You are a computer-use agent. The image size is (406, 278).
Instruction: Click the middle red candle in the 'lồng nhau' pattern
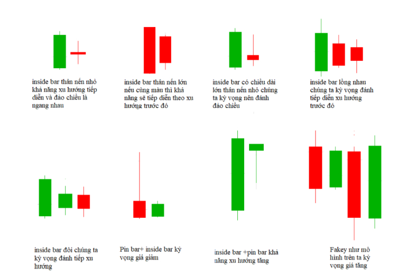339,54
